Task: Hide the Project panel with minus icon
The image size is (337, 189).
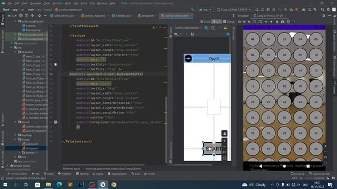Action: click(45, 16)
